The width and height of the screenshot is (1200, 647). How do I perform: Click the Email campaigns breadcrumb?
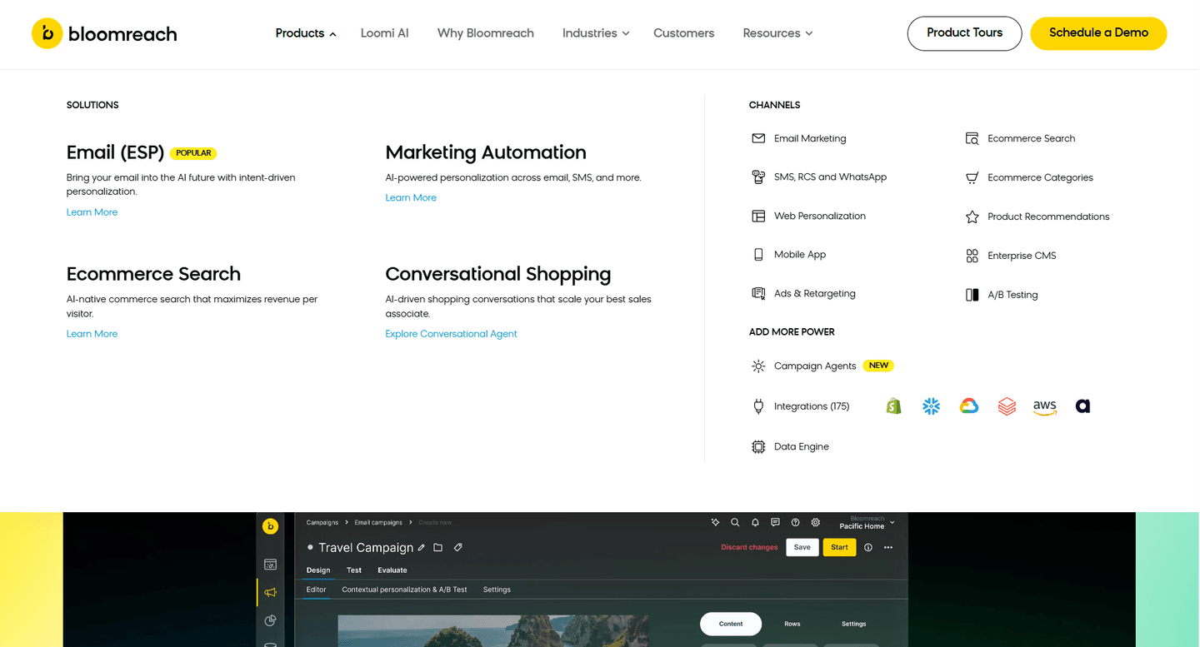point(378,523)
